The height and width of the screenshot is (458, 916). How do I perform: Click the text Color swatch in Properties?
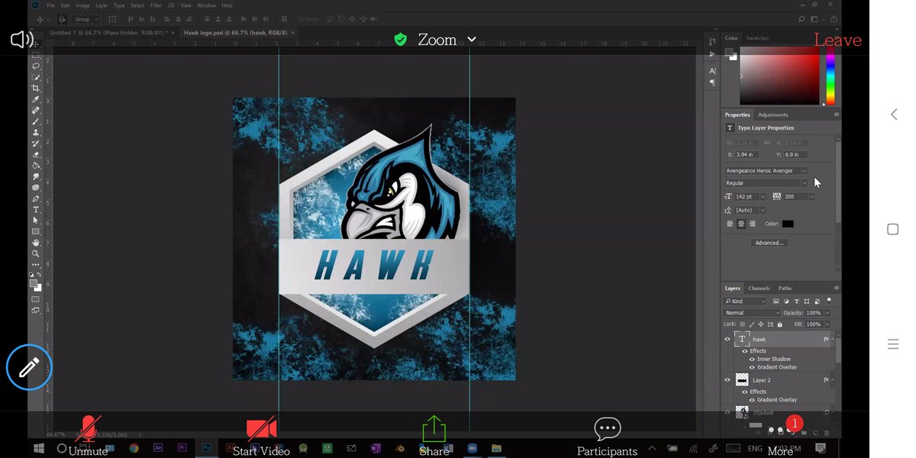click(x=788, y=224)
